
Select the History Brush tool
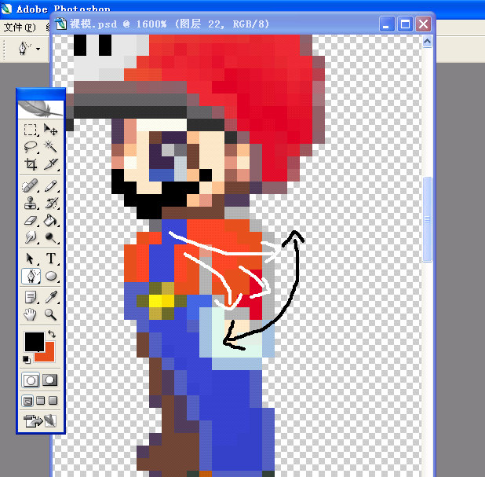(51, 204)
